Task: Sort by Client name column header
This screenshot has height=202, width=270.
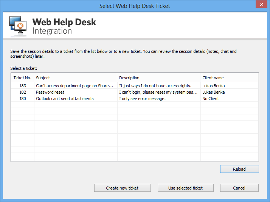Action: [x=229, y=78]
